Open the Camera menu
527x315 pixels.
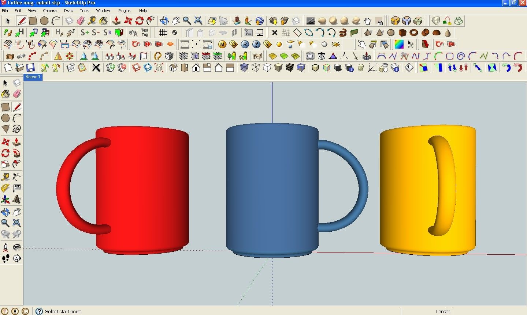click(x=49, y=11)
